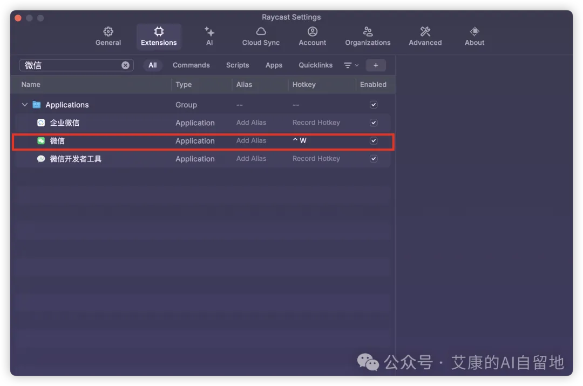583x386 pixels.
Task: Select the 微信开发者工具 row name
Action: [76, 159]
